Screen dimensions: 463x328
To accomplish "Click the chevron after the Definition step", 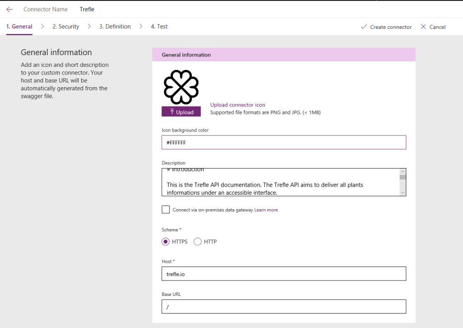I will tap(141, 26).
